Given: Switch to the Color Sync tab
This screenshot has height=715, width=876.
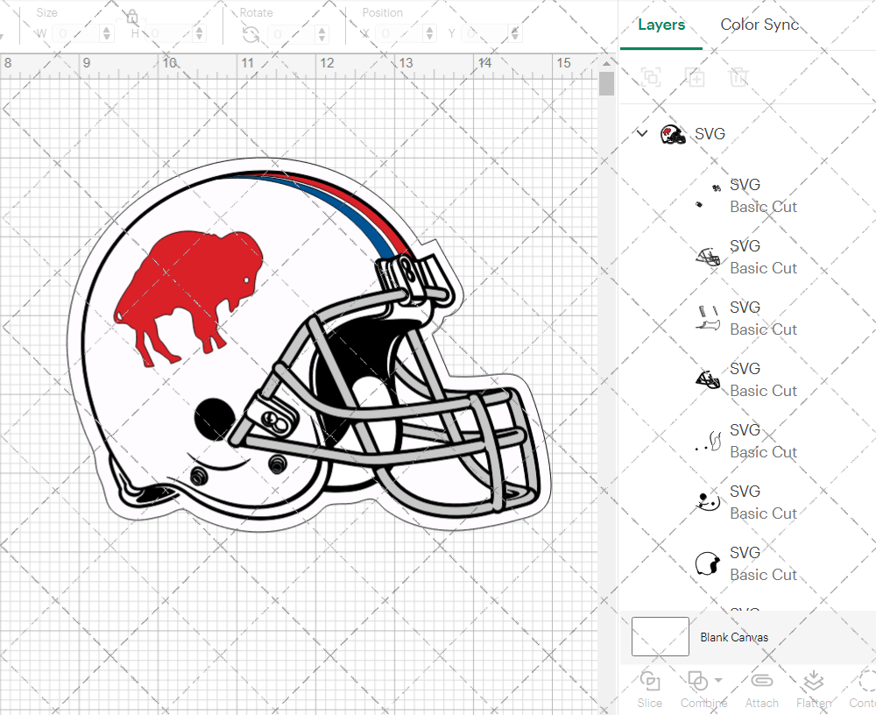Looking at the screenshot, I should (x=759, y=25).
